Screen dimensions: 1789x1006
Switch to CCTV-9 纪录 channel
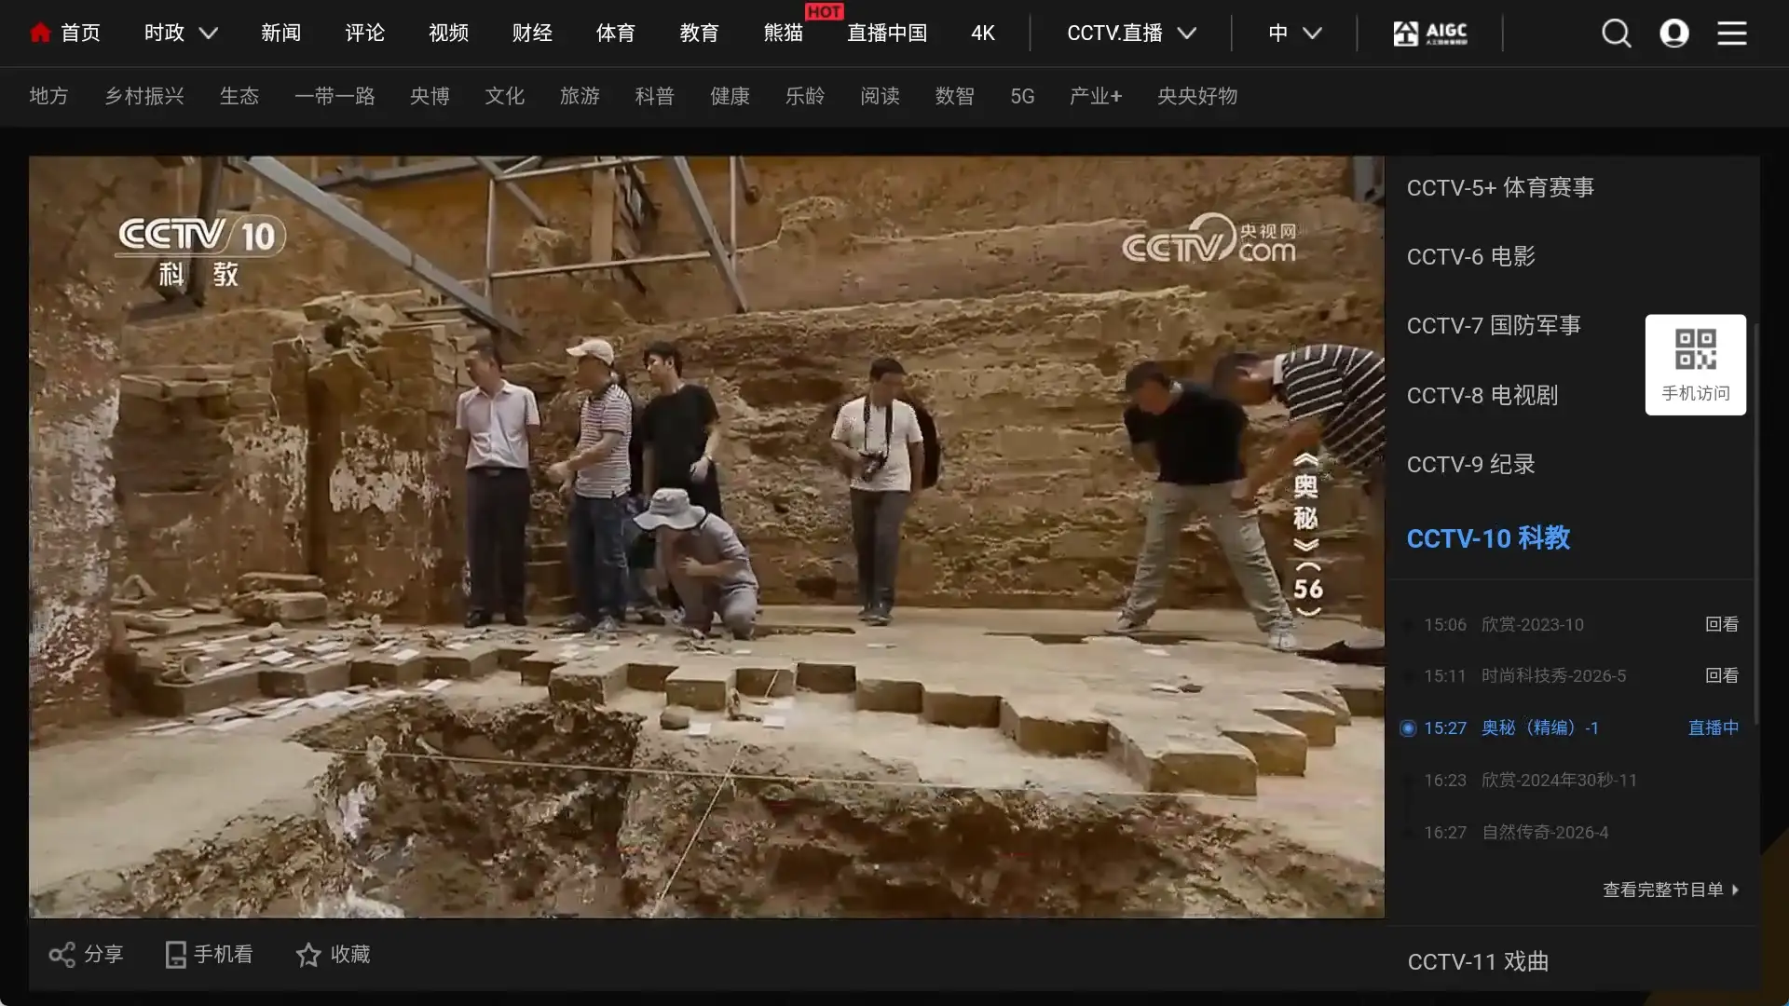(1470, 465)
